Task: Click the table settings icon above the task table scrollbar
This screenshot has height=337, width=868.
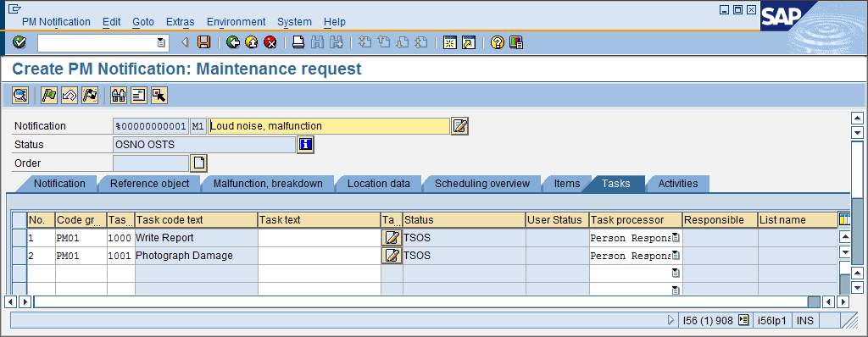Action: (x=844, y=219)
